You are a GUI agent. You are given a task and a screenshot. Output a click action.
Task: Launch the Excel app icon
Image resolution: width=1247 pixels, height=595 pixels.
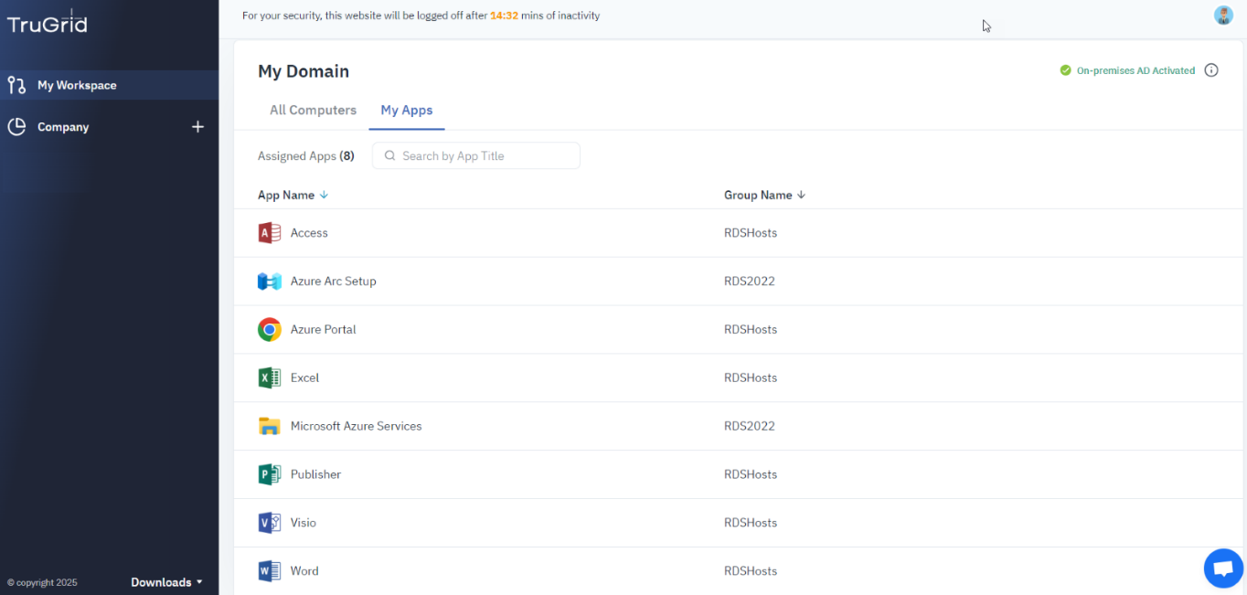click(269, 377)
